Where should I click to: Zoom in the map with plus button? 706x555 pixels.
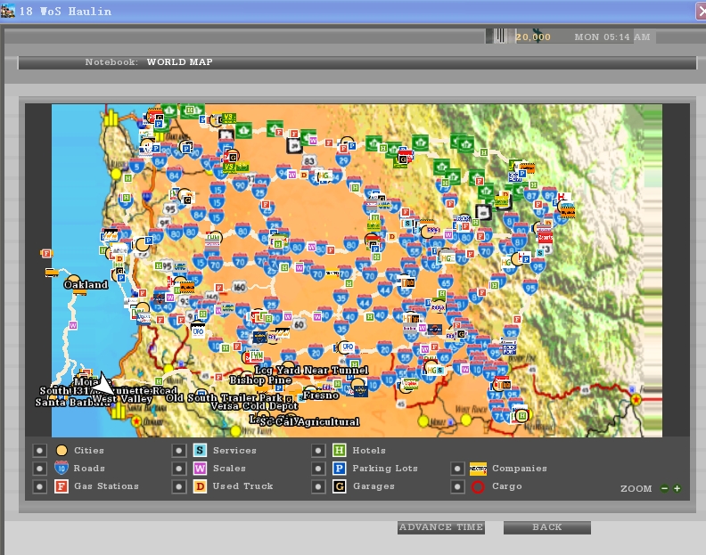pyautogui.click(x=677, y=488)
